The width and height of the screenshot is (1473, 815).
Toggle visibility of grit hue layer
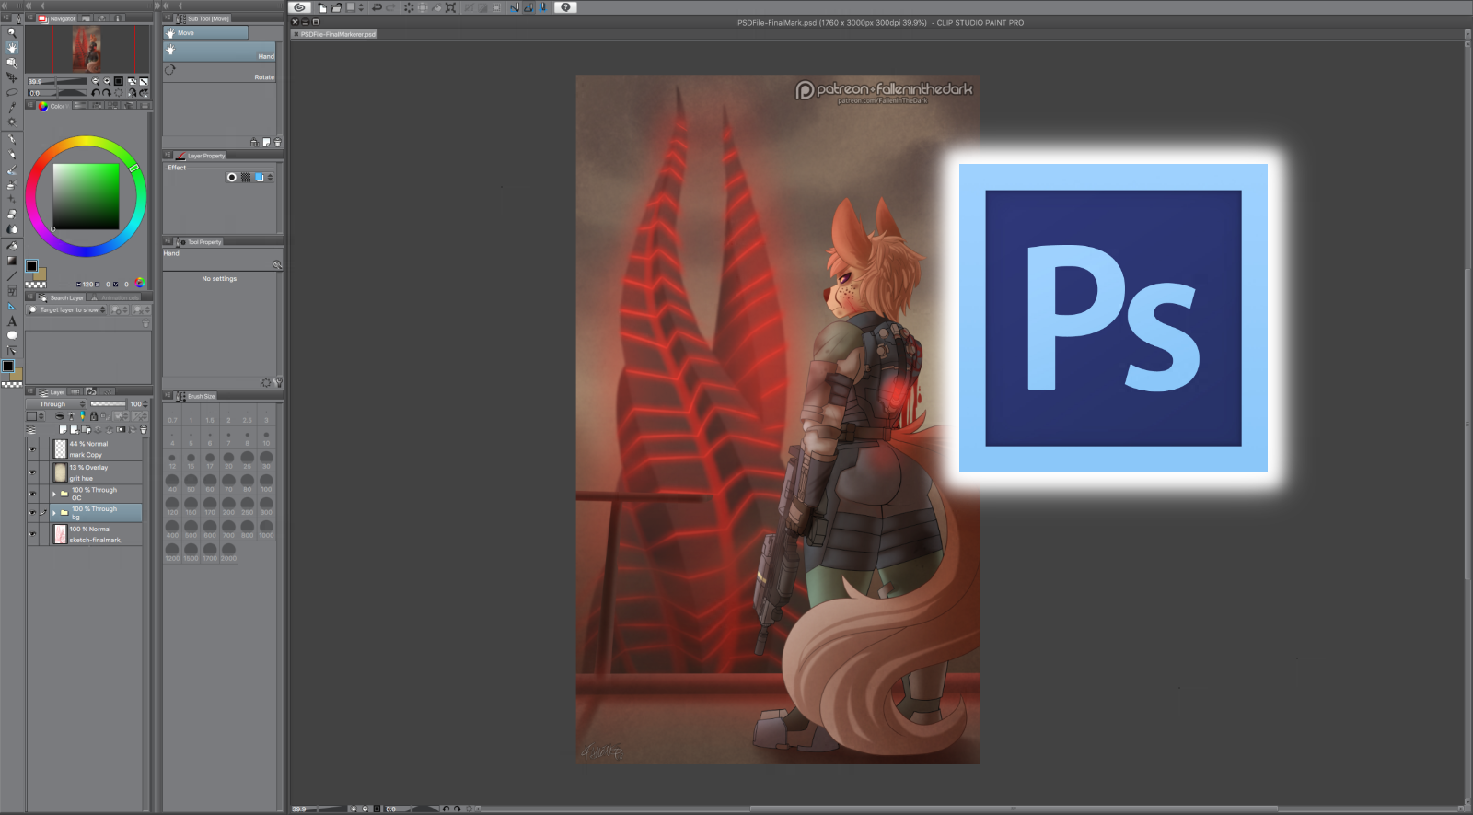coord(33,472)
